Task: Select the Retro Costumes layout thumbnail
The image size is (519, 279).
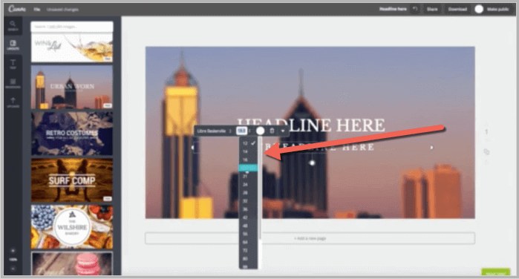Action: tap(72, 134)
